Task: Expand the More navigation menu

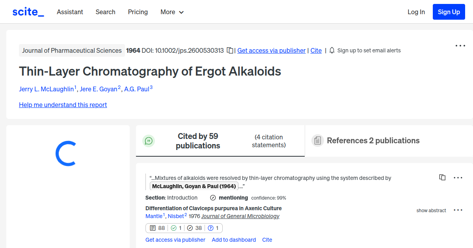Action: (x=172, y=12)
